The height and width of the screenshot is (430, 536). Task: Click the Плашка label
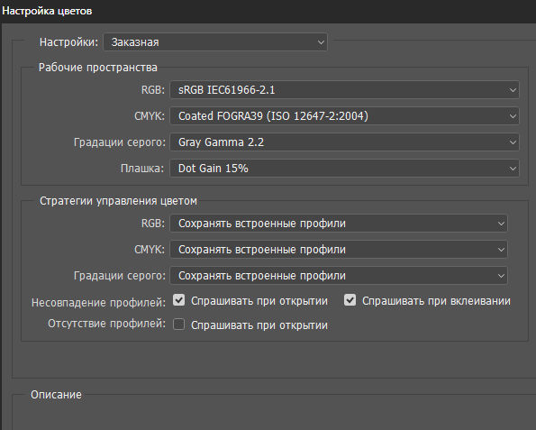(142, 169)
